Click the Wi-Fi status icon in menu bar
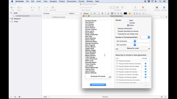Image resolution: width=177 pixels, height=99 pixels. pyautogui.click(x=152, y=1)
